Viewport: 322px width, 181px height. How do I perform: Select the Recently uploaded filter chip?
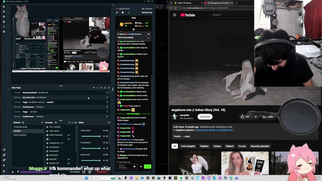click(260, 146)
